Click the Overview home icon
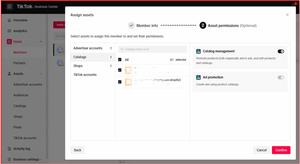This screenshot has width=300, height=164. [x=9, y=20]
